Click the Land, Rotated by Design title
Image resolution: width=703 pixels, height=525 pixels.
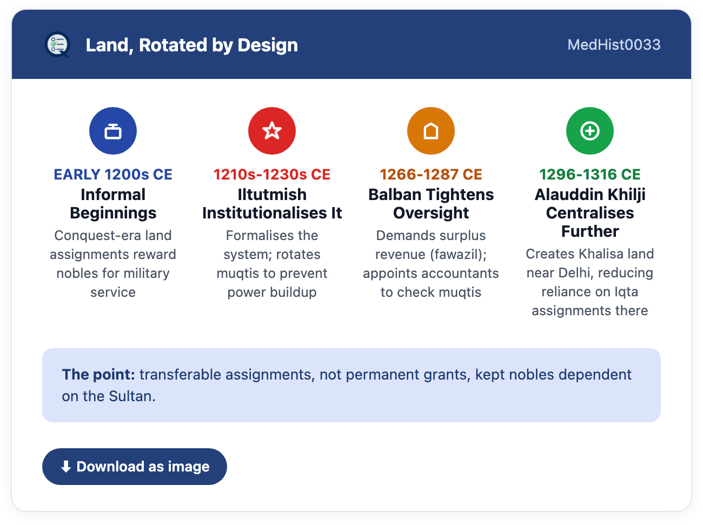point(192,45)
